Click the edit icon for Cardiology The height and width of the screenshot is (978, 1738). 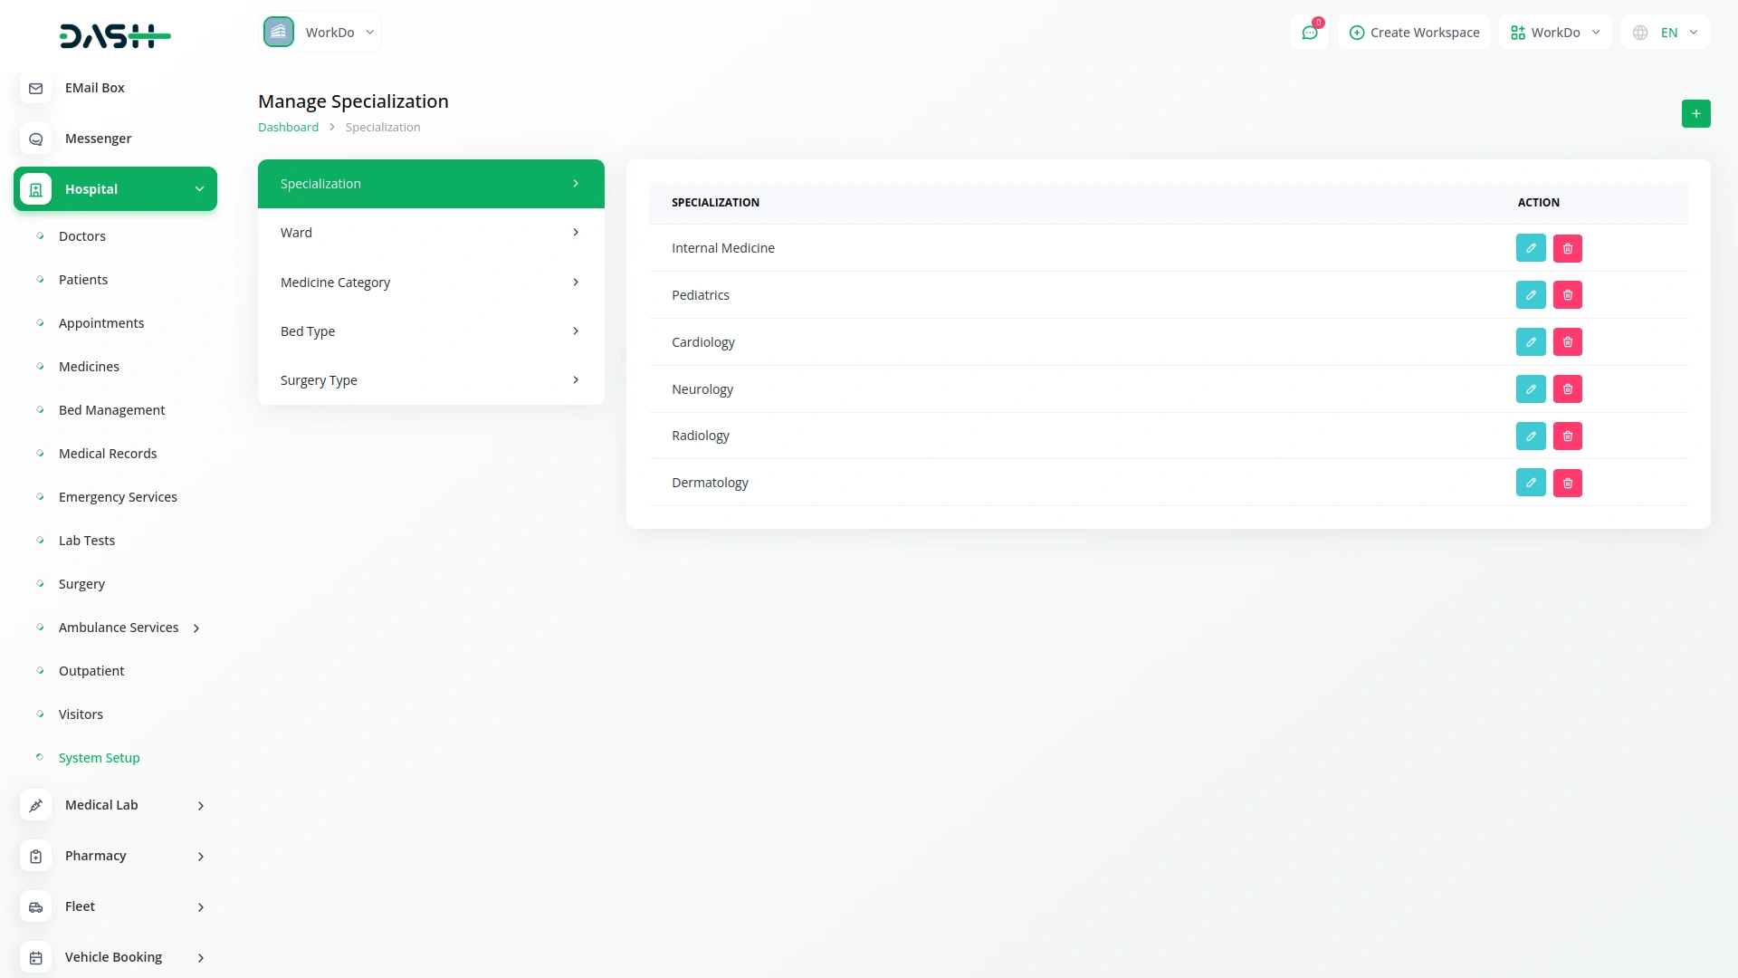coord(1531,342)
